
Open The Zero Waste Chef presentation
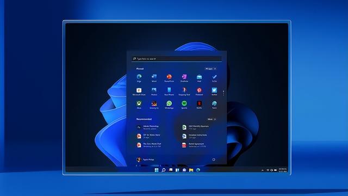[148, 145]
